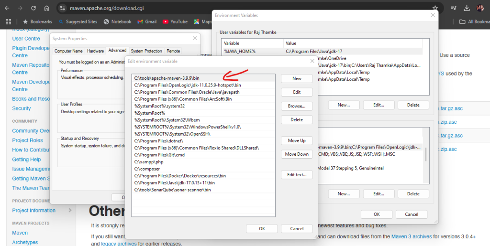
Task: Switch to the Hardware tab
Action: click(95, 51)
